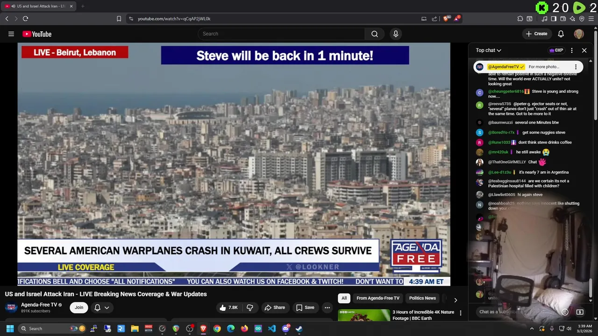Like the live stream video
The image size is (598, 336).
click(229, 308)
